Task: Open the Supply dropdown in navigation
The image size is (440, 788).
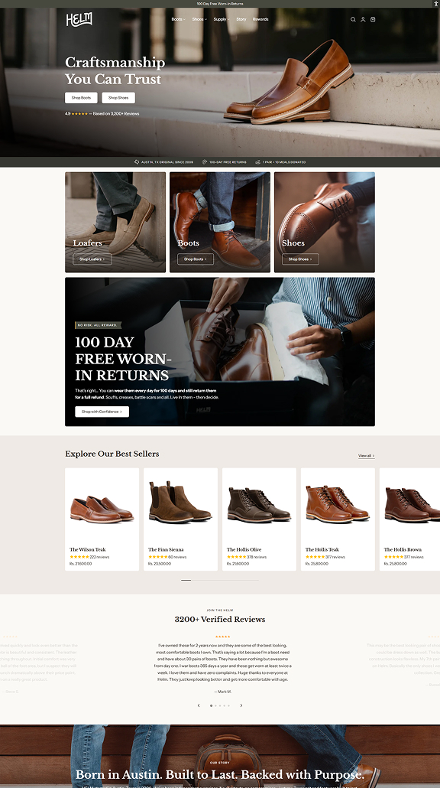Action: point(221,19)
